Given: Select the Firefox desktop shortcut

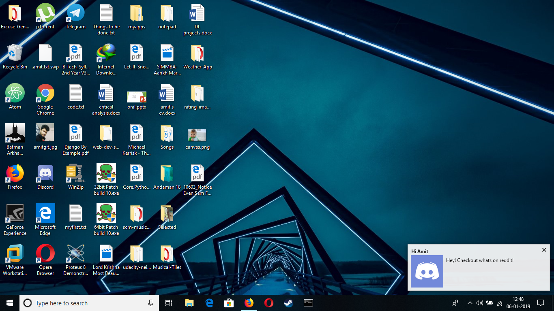Looking at the screenshot, I should (x=15, y=177).
